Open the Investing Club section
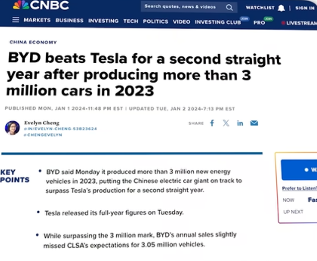The width and height of the screenshot is (317, 261). pyautogui.click(x=218, y=22)
